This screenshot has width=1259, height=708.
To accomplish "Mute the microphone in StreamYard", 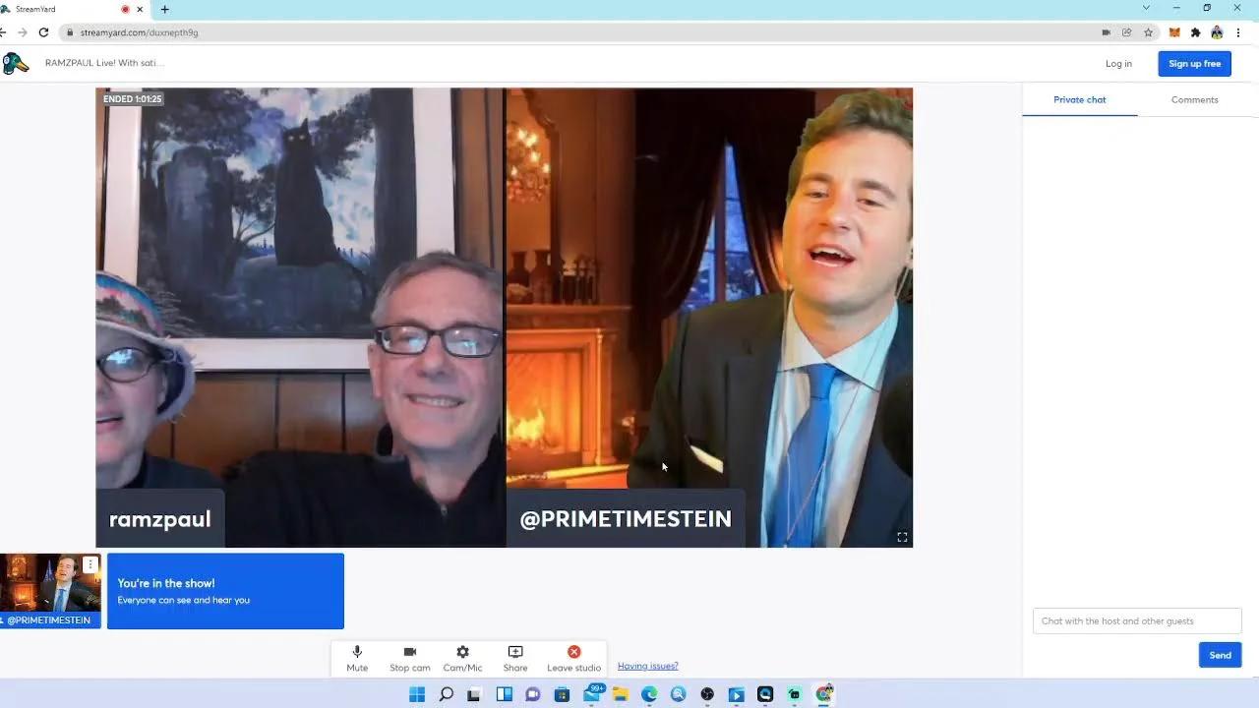I will point(357,658).
